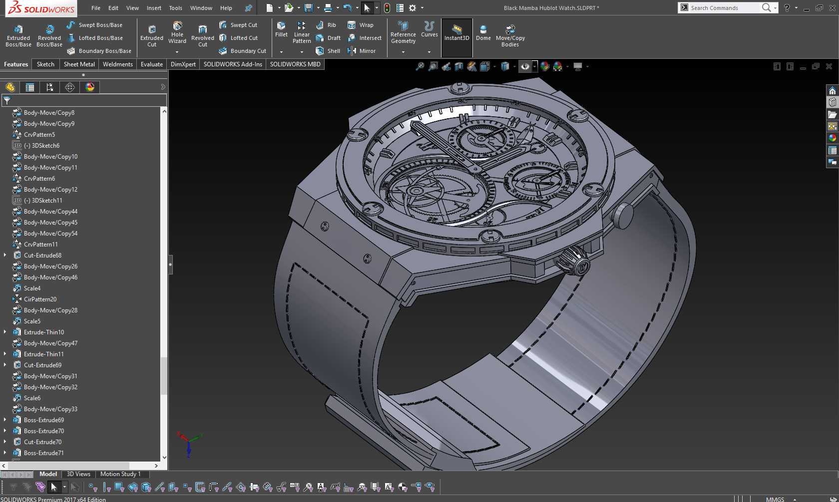Switch to the Sketch tab
The width and height of the screenshot is (839, 502).
coord(45,64)
